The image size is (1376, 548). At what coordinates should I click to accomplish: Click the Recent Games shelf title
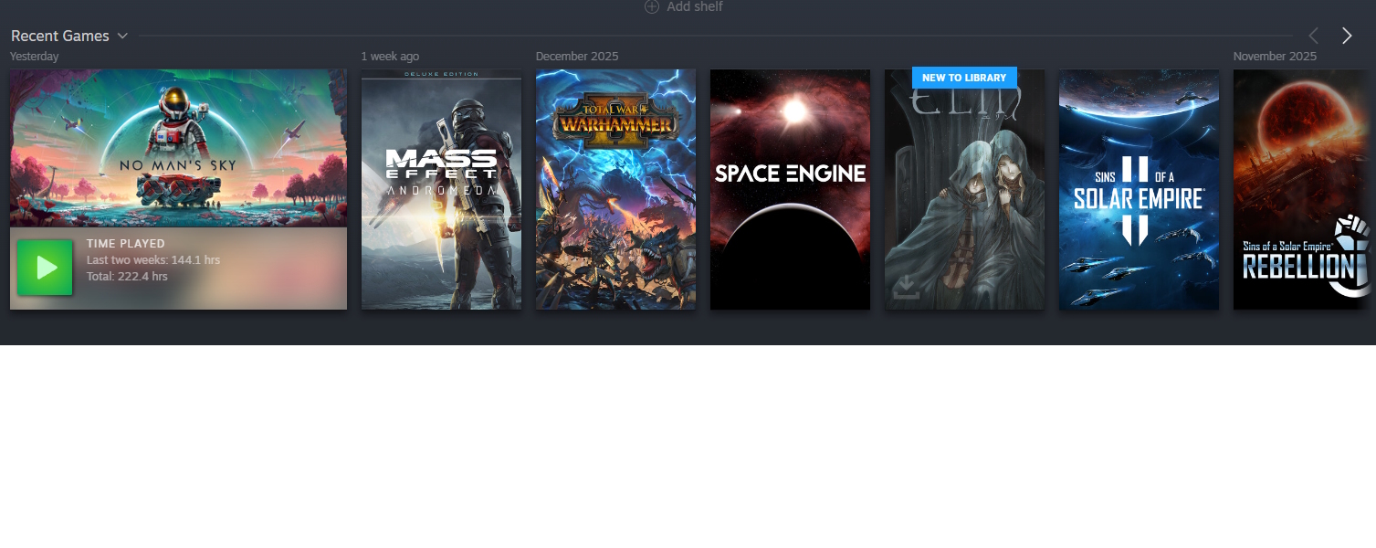[x=60, y=36]
